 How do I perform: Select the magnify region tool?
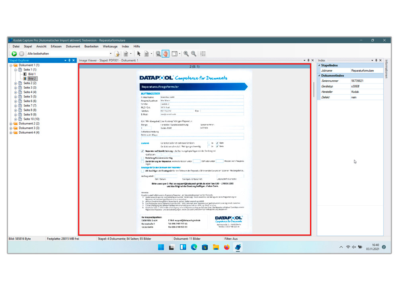pyautogui.click(x=158, y=54)
